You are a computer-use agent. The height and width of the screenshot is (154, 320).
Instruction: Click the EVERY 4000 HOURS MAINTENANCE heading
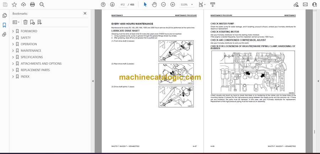coord(132,24)
